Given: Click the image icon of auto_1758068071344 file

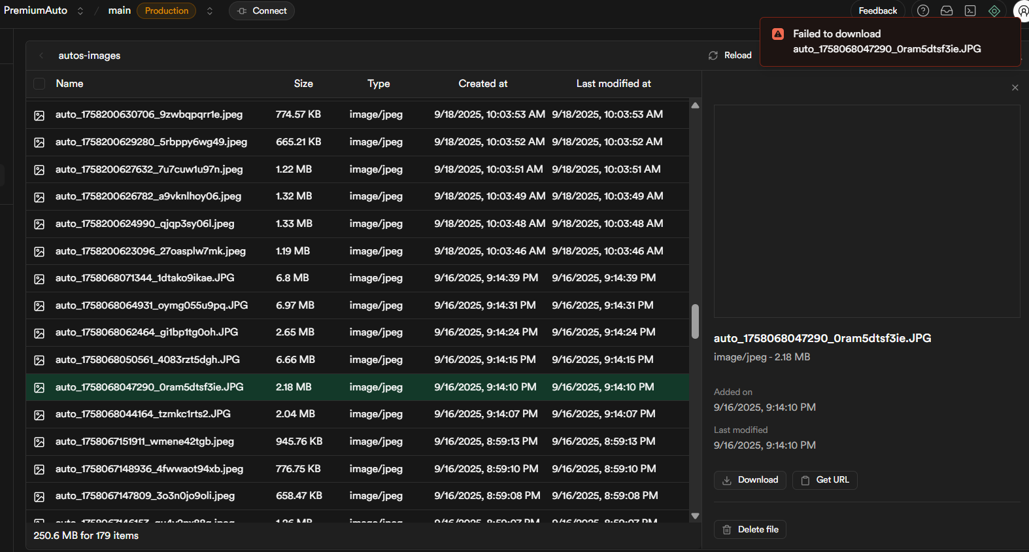Looking at the screenshot, I should coord(39,279).
